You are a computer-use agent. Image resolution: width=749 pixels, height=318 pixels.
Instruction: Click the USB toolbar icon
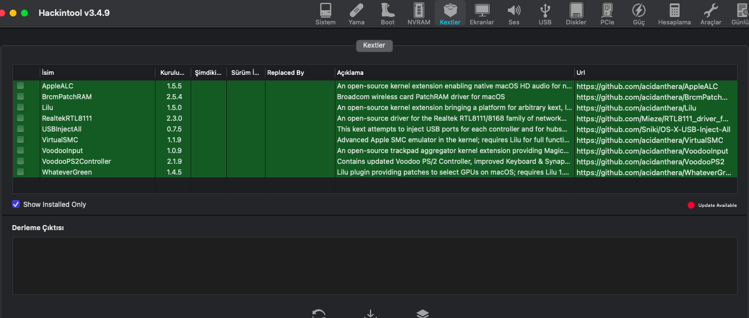click(545, 14)
